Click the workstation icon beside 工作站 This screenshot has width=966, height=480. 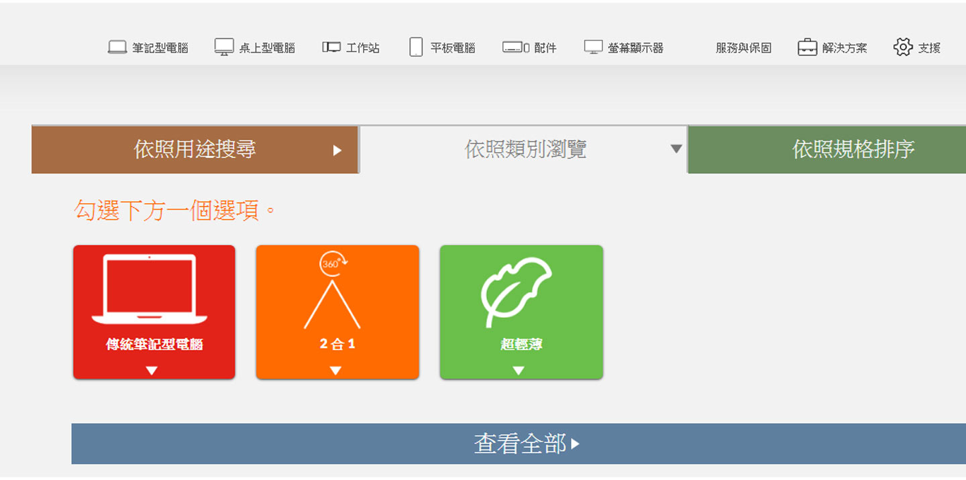coord(331,47)
